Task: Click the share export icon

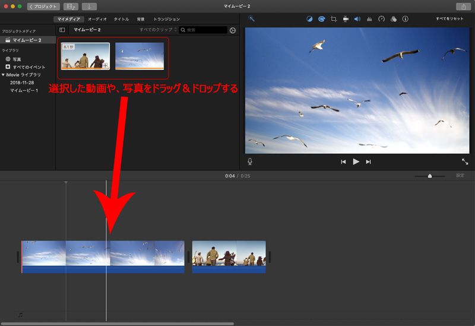Action: 464,7
